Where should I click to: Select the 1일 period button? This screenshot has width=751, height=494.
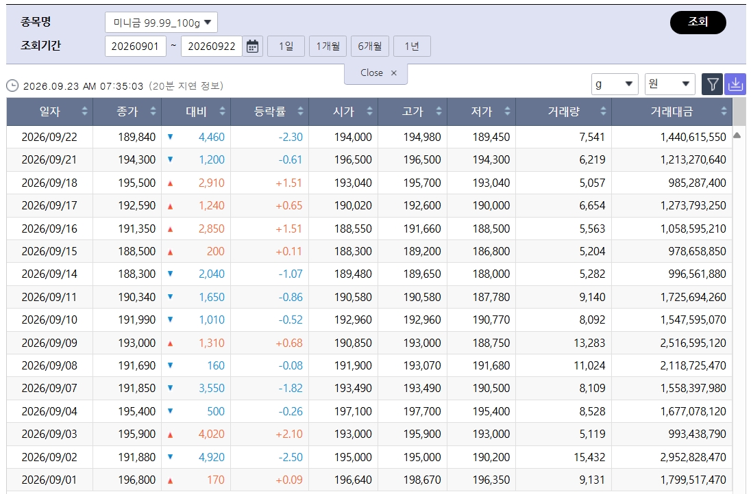[286, 47]
